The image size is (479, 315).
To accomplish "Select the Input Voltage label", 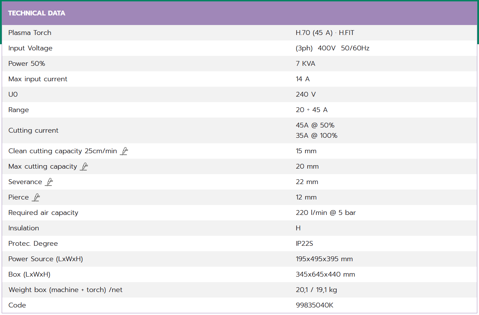I will [x=31, y=48].
